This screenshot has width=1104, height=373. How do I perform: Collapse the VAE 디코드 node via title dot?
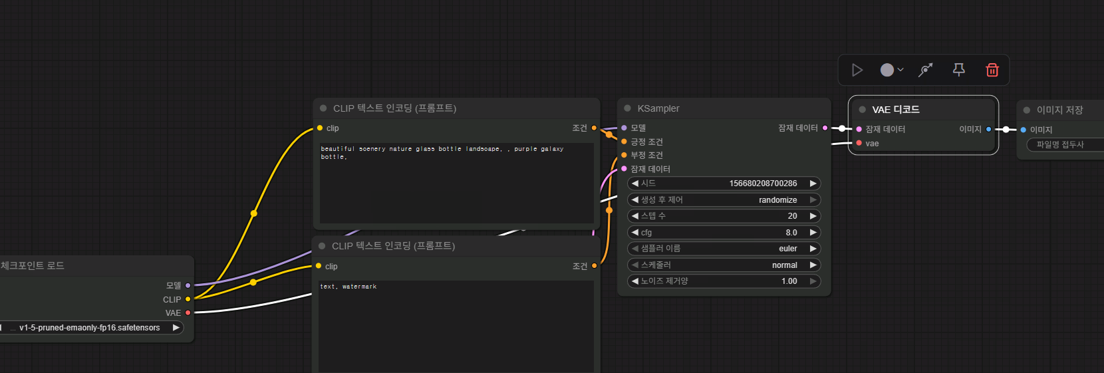tap(862, 110)
